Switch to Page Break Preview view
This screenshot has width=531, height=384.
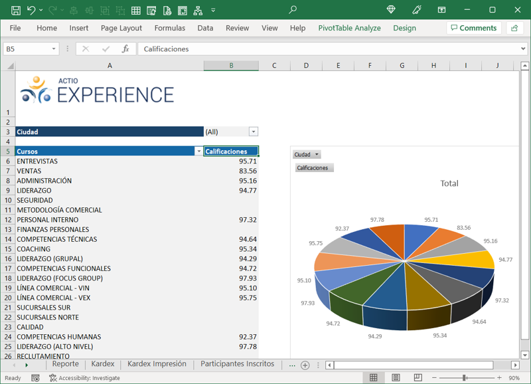point(417,378)
